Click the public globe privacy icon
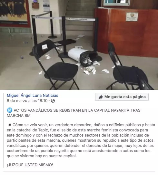The width and height of the screenshot is (158, 175). (53, 101)
